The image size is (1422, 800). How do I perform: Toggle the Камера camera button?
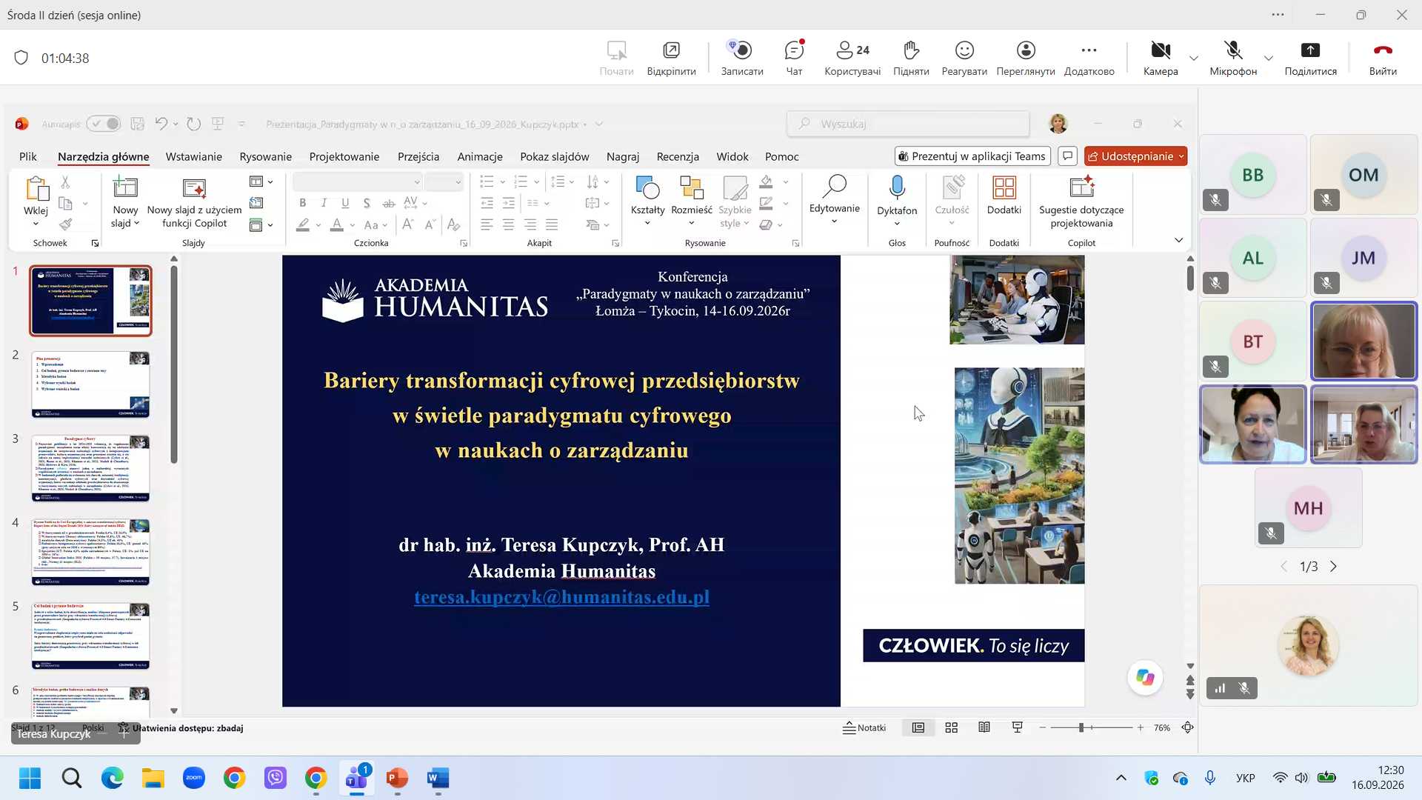tap(1161, 58)
